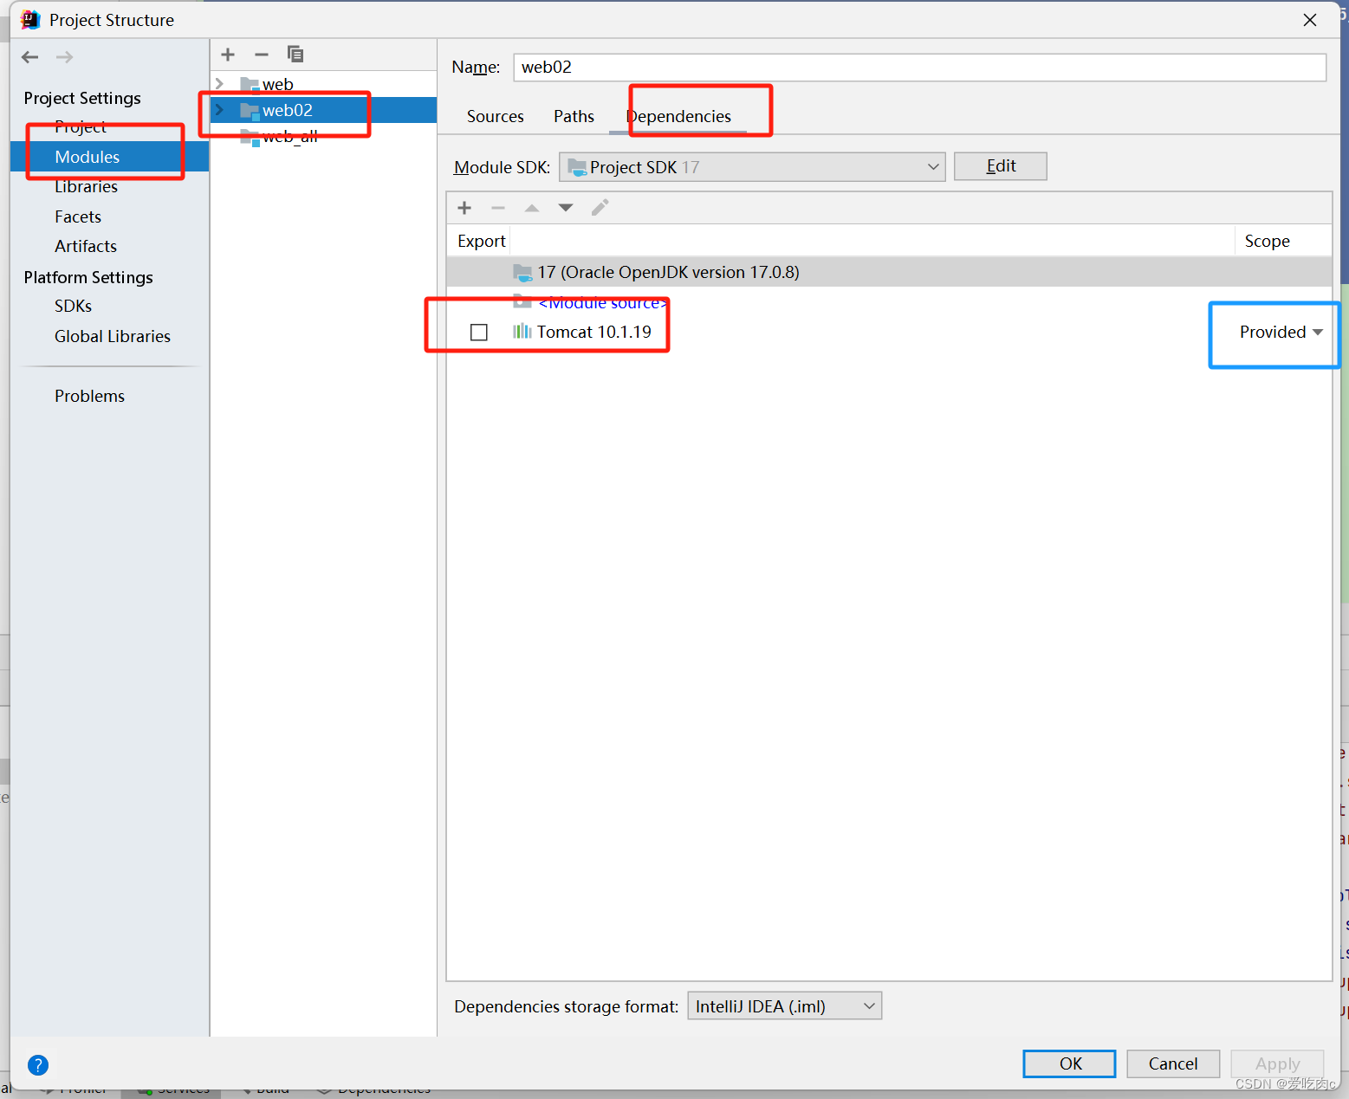The height and width of the screenshot is (1099, 1349).
Task: Remove the selected module with the minus icon
Action: click(x=262, y=55)
